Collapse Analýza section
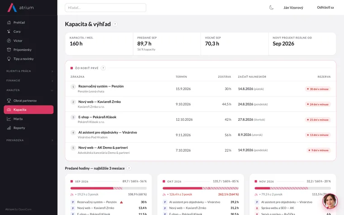This screenshot has height=215, width=344. tap(29, 90)
